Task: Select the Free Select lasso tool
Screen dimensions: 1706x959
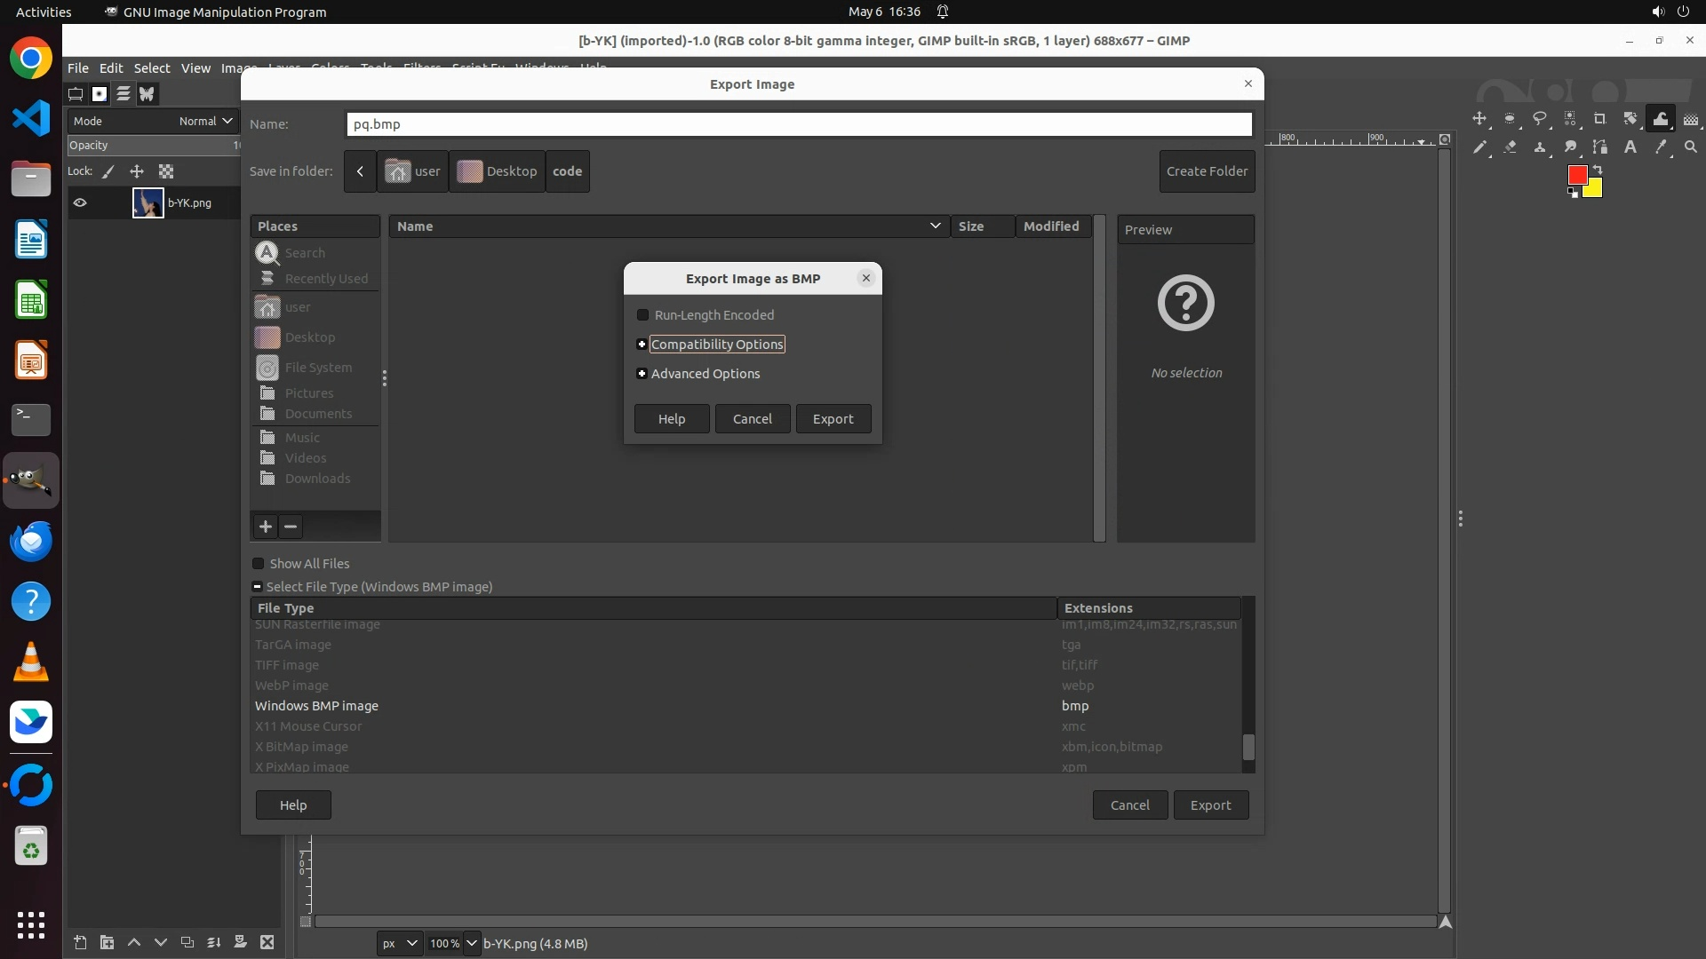Action: click(x=1540, y=119)
